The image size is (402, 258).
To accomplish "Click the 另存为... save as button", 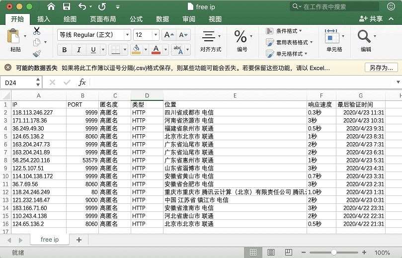I will (x=381, y=68).
